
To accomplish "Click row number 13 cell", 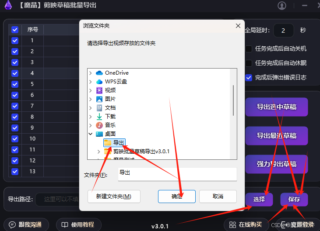I will click(x=32, y=172).
